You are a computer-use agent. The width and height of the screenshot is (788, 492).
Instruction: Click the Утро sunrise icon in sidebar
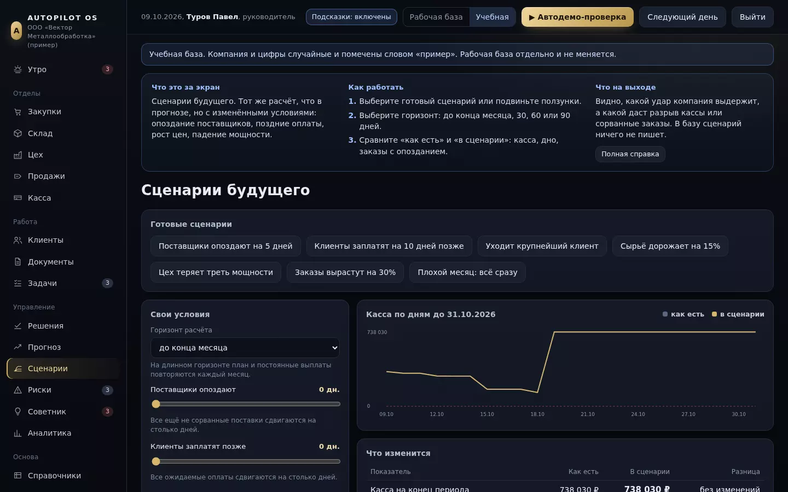click(x=18, y=69)
